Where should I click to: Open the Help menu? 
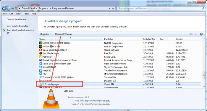34,14
